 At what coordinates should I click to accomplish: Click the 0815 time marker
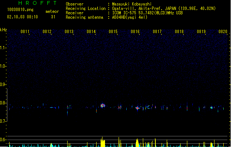(113, 32)
